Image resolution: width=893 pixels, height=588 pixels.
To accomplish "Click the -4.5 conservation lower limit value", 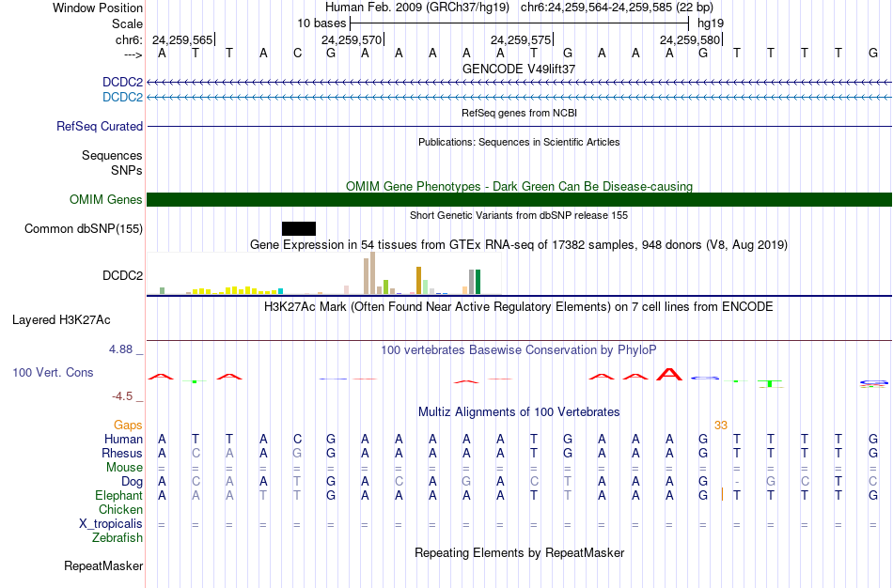I will [122, 396].
